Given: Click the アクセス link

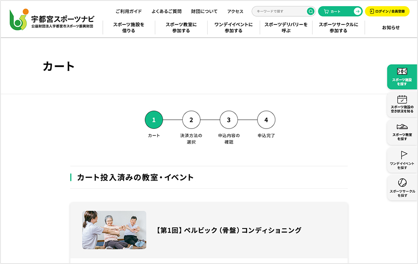Looking at the screenshot, I should point(235,11).
